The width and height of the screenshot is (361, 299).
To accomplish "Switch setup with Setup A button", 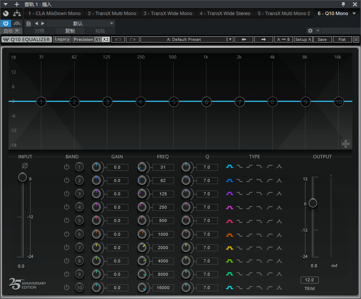I will (303, 39).
